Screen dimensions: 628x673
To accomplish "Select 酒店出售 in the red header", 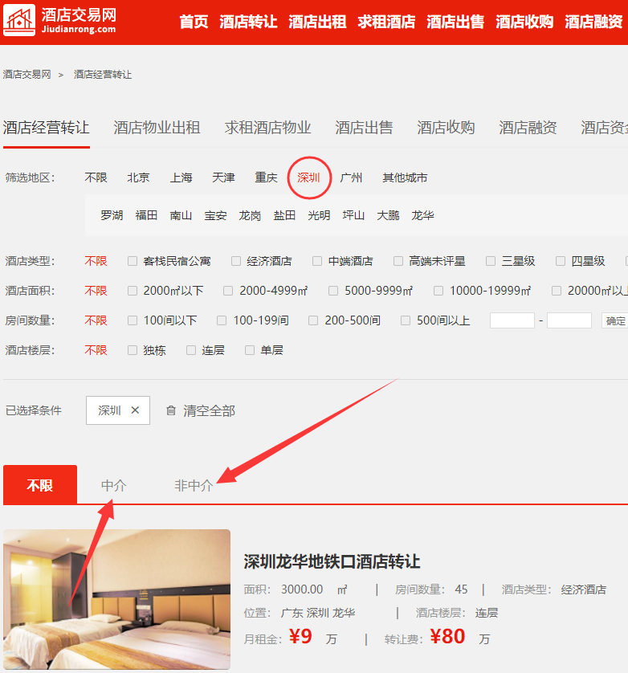I will [x=455, y=22].
